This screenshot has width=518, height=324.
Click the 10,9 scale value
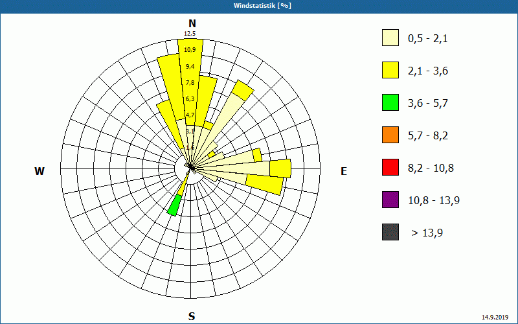[x=190, y=50]
